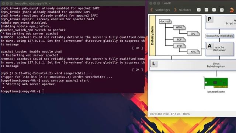
Task: Click 'php5 (5.5.12+dfsg-2ubuntu4.2) wird eingerichtet' line
Action: tap(46, 73)
